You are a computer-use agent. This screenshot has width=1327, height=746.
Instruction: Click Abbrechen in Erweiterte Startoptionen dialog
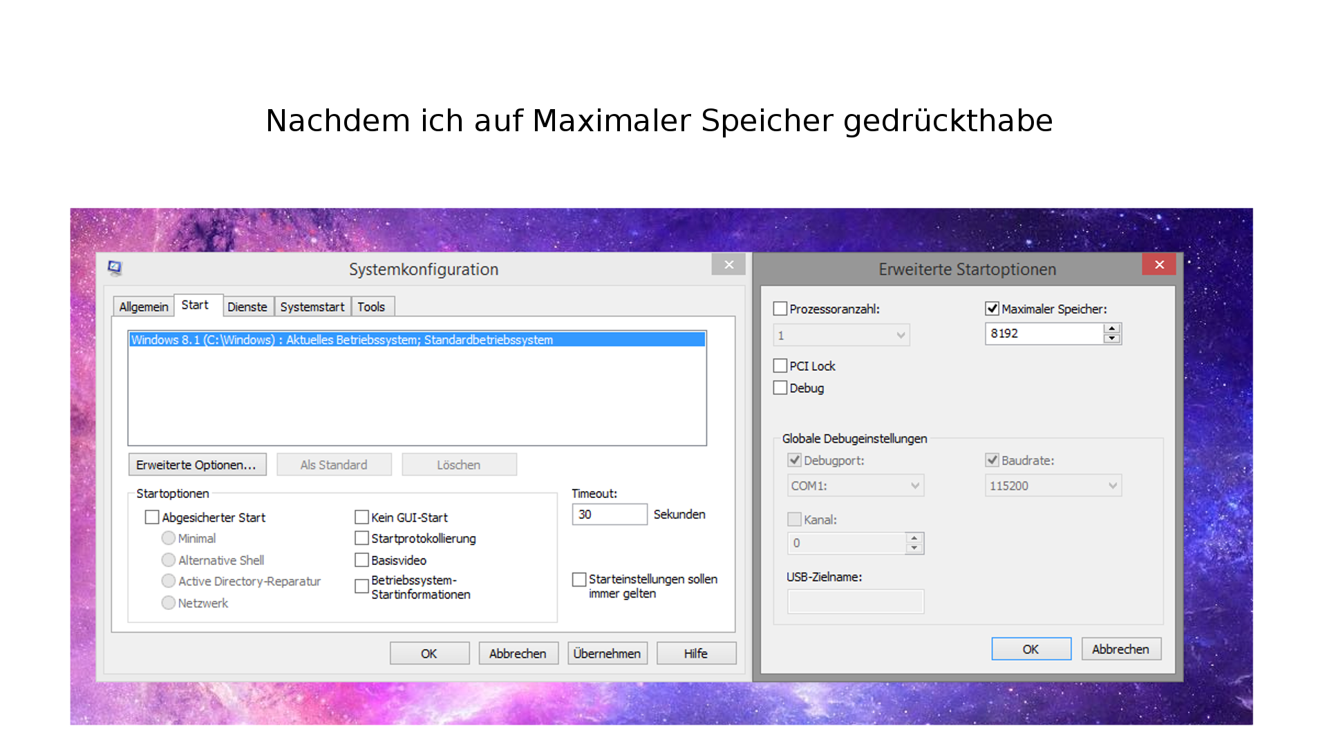click(1121, 649)
